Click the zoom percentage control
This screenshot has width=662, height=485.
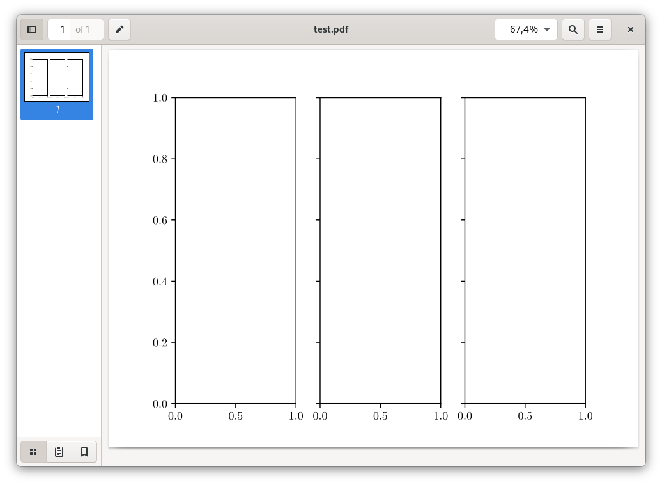tap(525, 29)
